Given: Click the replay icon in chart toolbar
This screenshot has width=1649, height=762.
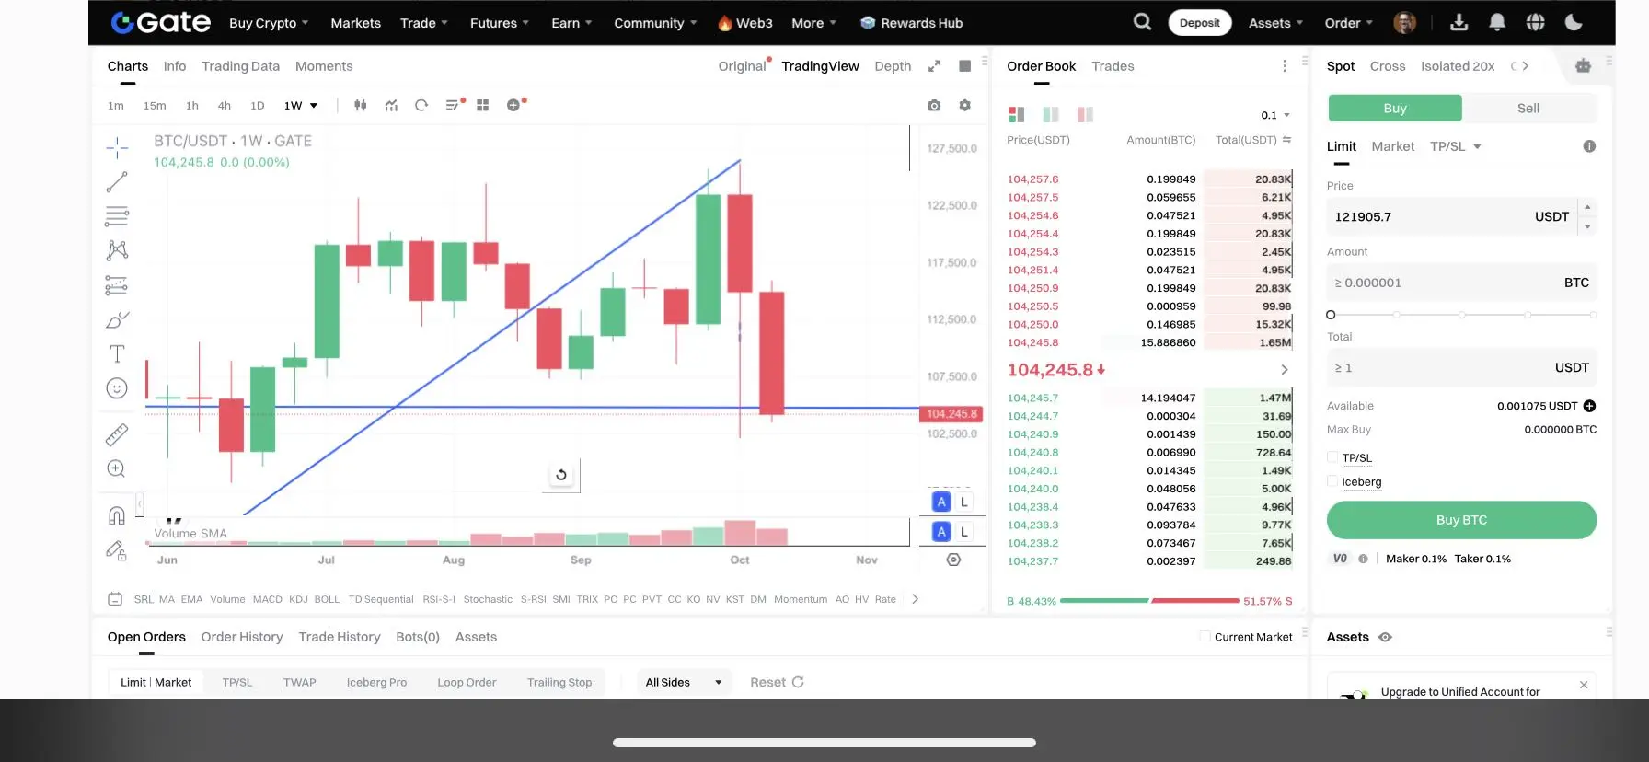Looking at the screenshot, I should click(x=421, y=105).
